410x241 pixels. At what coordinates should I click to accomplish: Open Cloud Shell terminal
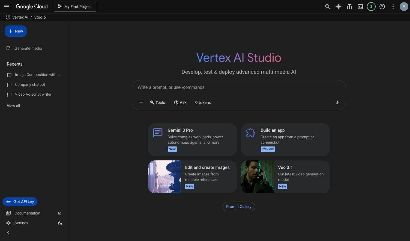pyautogui.click(x=360, y=6)
